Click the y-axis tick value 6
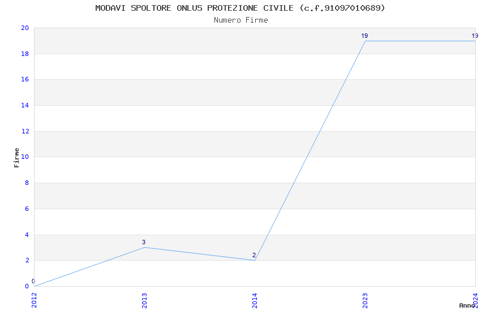481x311 pixels. pos(27,209)
